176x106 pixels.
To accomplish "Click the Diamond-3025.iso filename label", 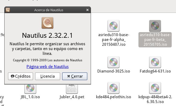I will pos(113,71).
